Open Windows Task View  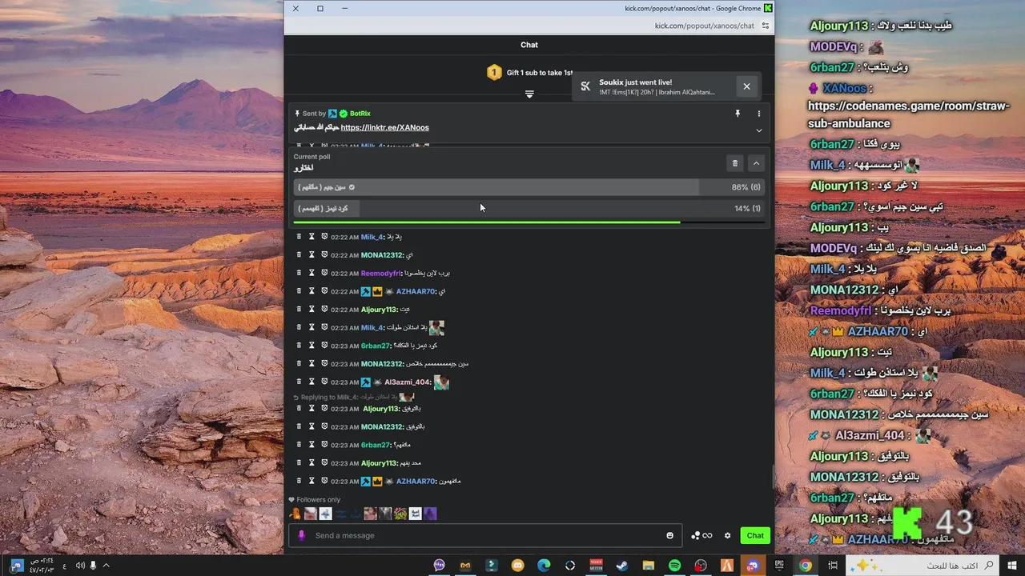pyautogui.click(x=833, y=566)
